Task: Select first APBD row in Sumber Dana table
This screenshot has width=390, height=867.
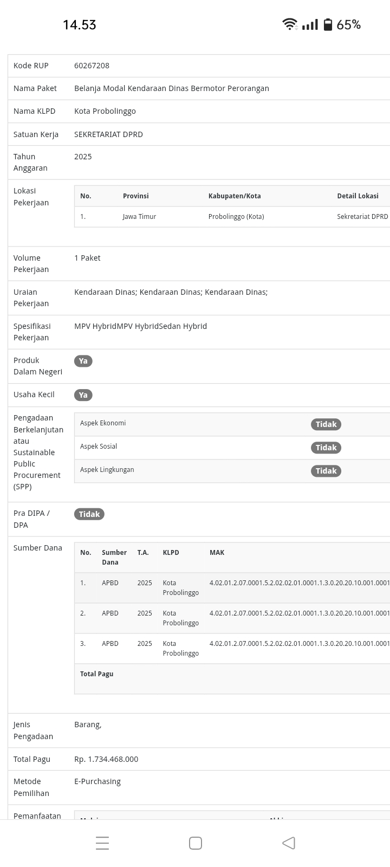Action: pyautogui.click(x=110, y=583)
